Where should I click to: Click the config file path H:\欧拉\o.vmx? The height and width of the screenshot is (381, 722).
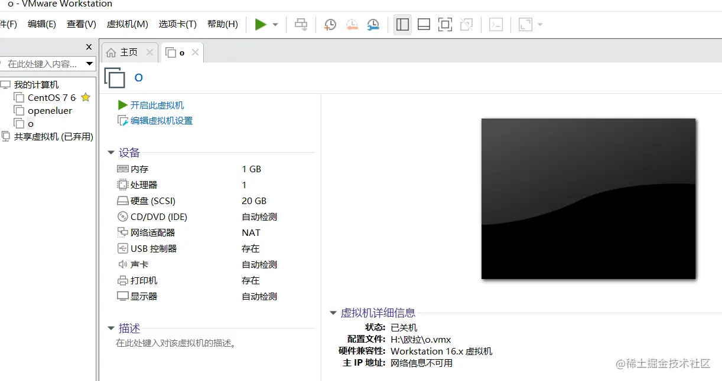[421, 339]
